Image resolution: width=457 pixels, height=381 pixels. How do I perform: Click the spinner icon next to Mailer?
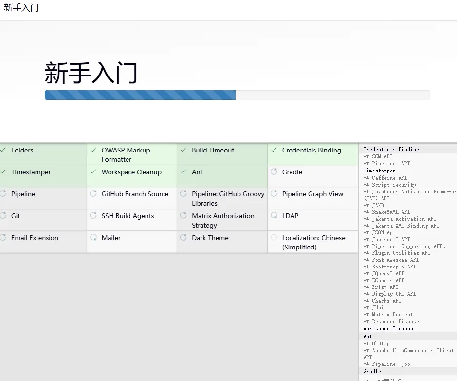[x=93, y=237]
